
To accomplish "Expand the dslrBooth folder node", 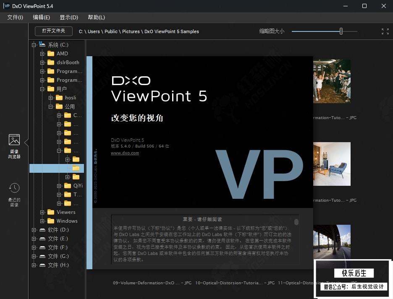I will click(x=42, y=62).
